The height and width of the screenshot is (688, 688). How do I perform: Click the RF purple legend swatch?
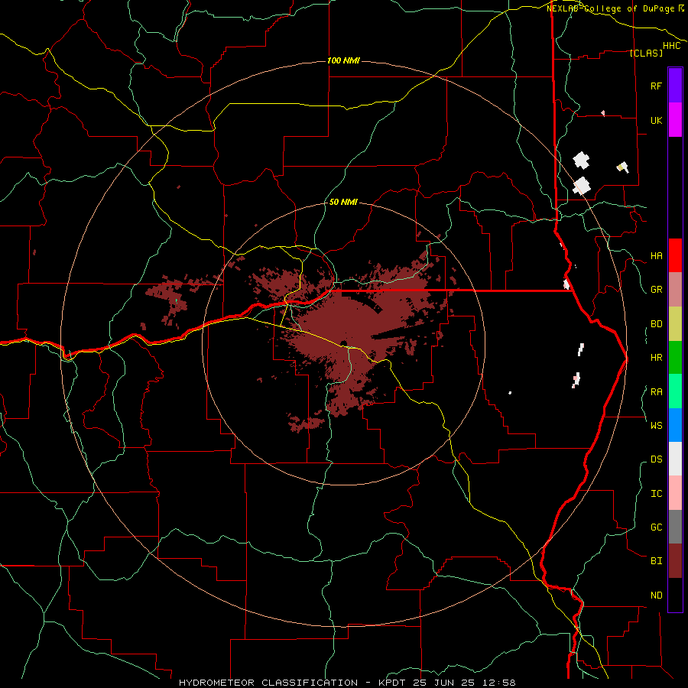(675, 86)
